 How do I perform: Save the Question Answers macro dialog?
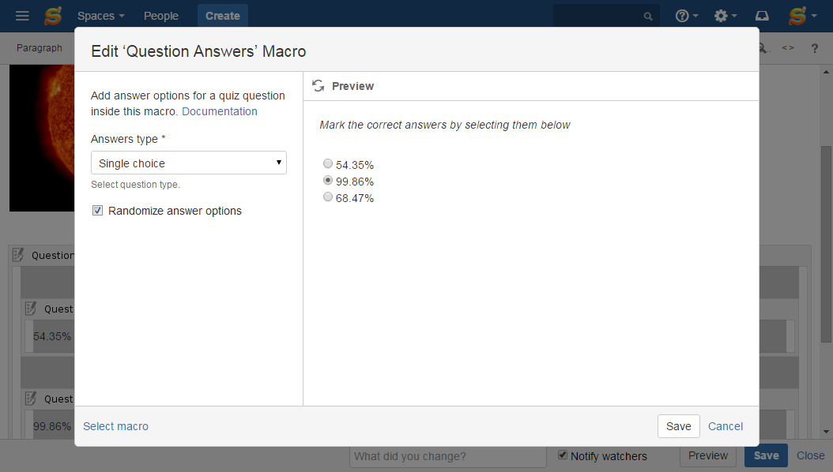(x=678, y=426)
